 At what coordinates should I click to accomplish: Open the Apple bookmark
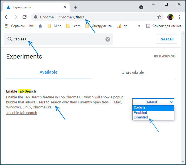click(40, 26)
